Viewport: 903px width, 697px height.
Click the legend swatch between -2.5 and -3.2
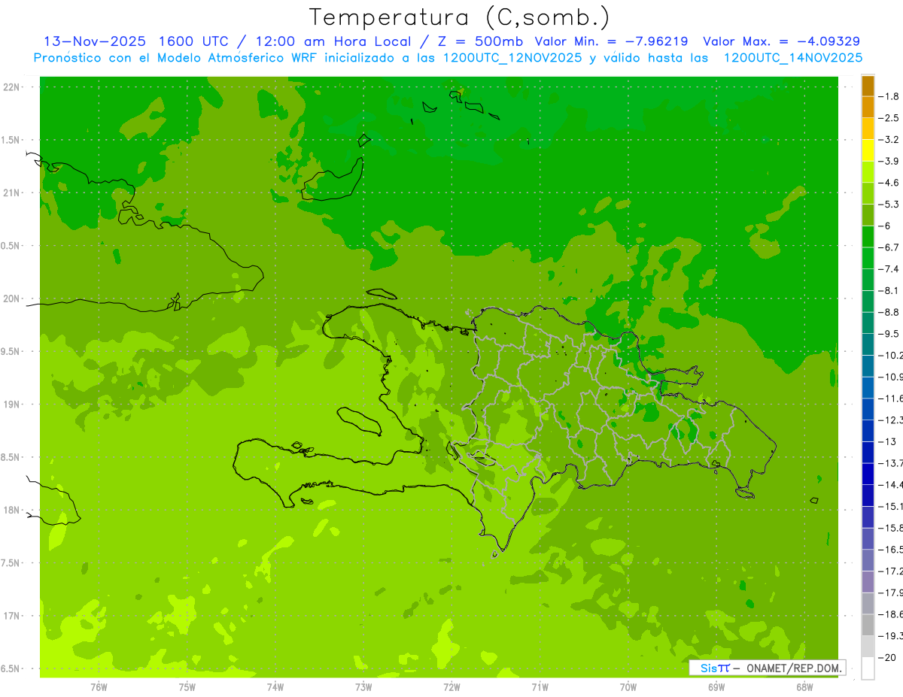[x=868, y=129]
